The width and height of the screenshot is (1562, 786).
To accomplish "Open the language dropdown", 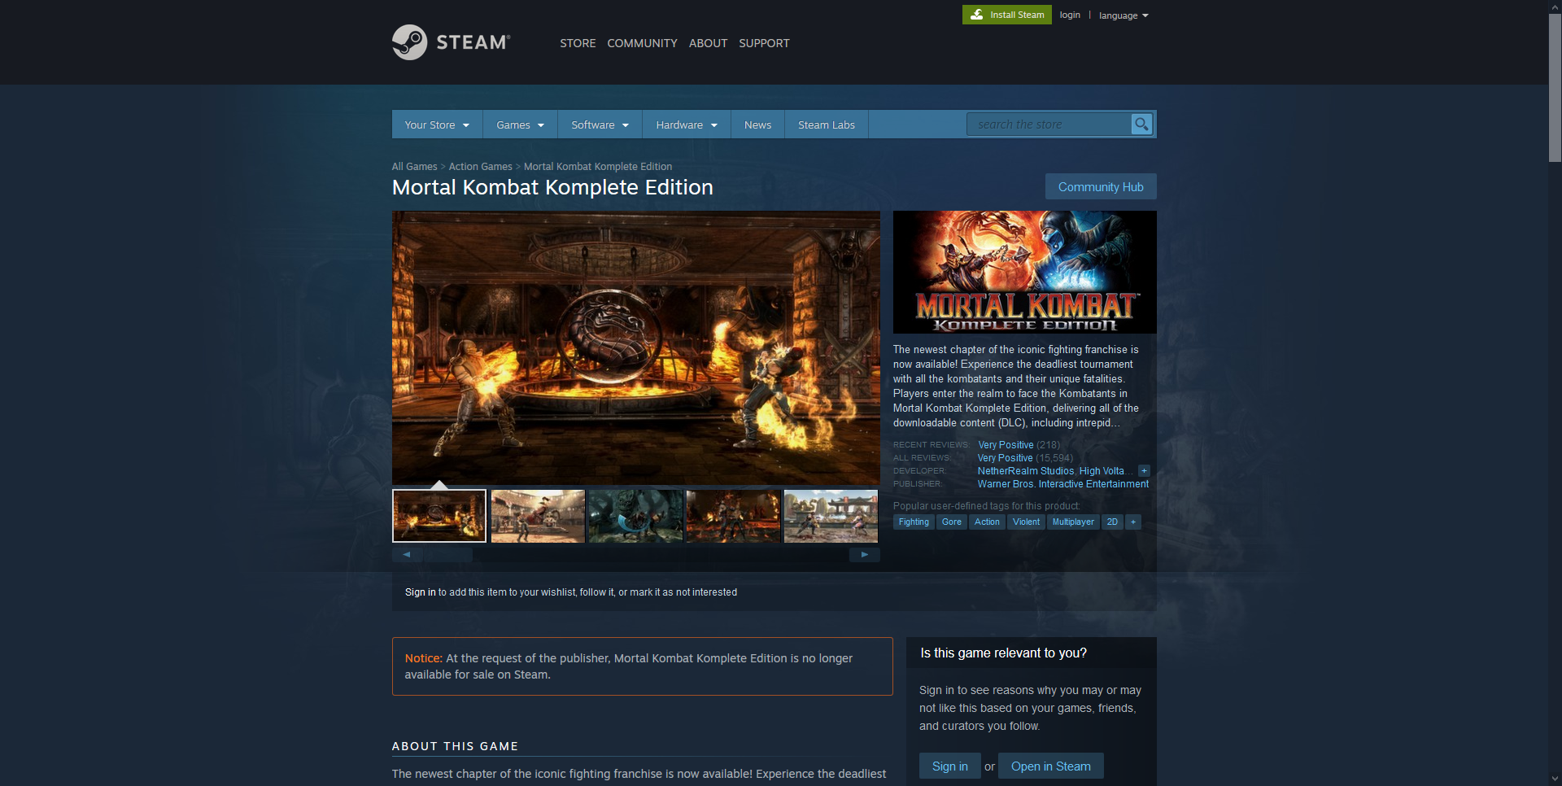I will point(1123,15).
